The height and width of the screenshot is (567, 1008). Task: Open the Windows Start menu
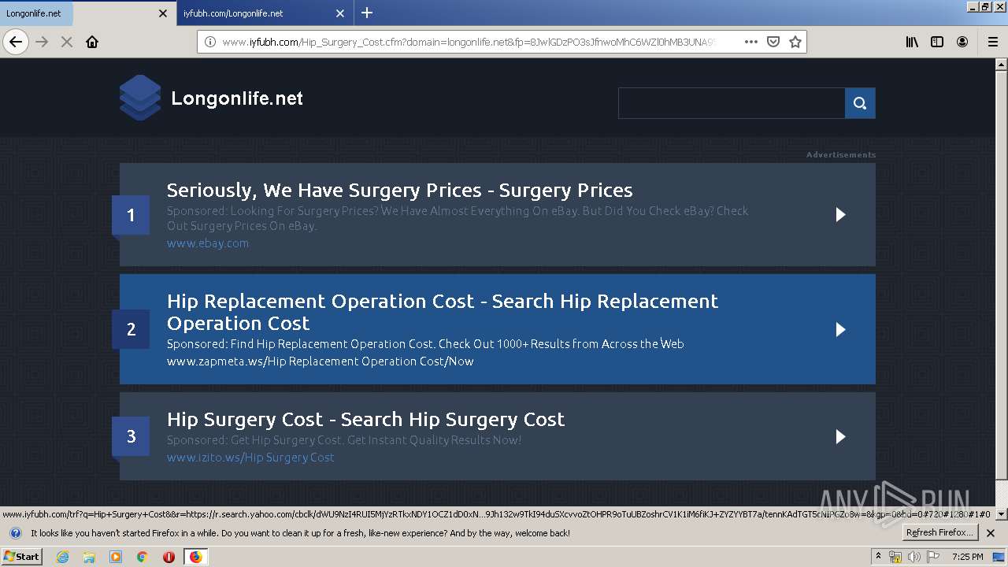click(x=21, y=557)
